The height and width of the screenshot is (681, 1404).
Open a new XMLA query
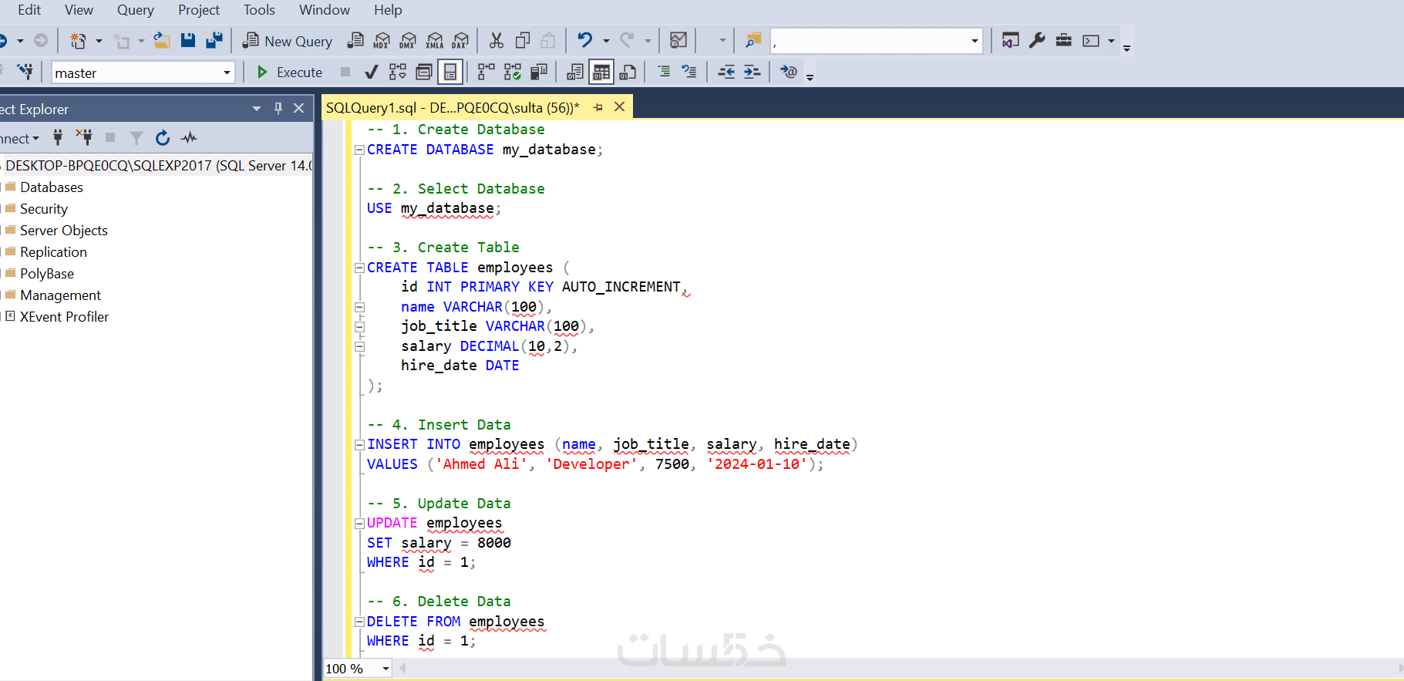[435, 41]
